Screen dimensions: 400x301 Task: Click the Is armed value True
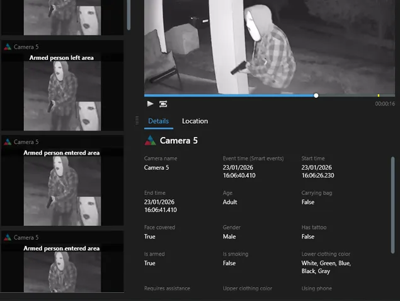tap(149, 263)
